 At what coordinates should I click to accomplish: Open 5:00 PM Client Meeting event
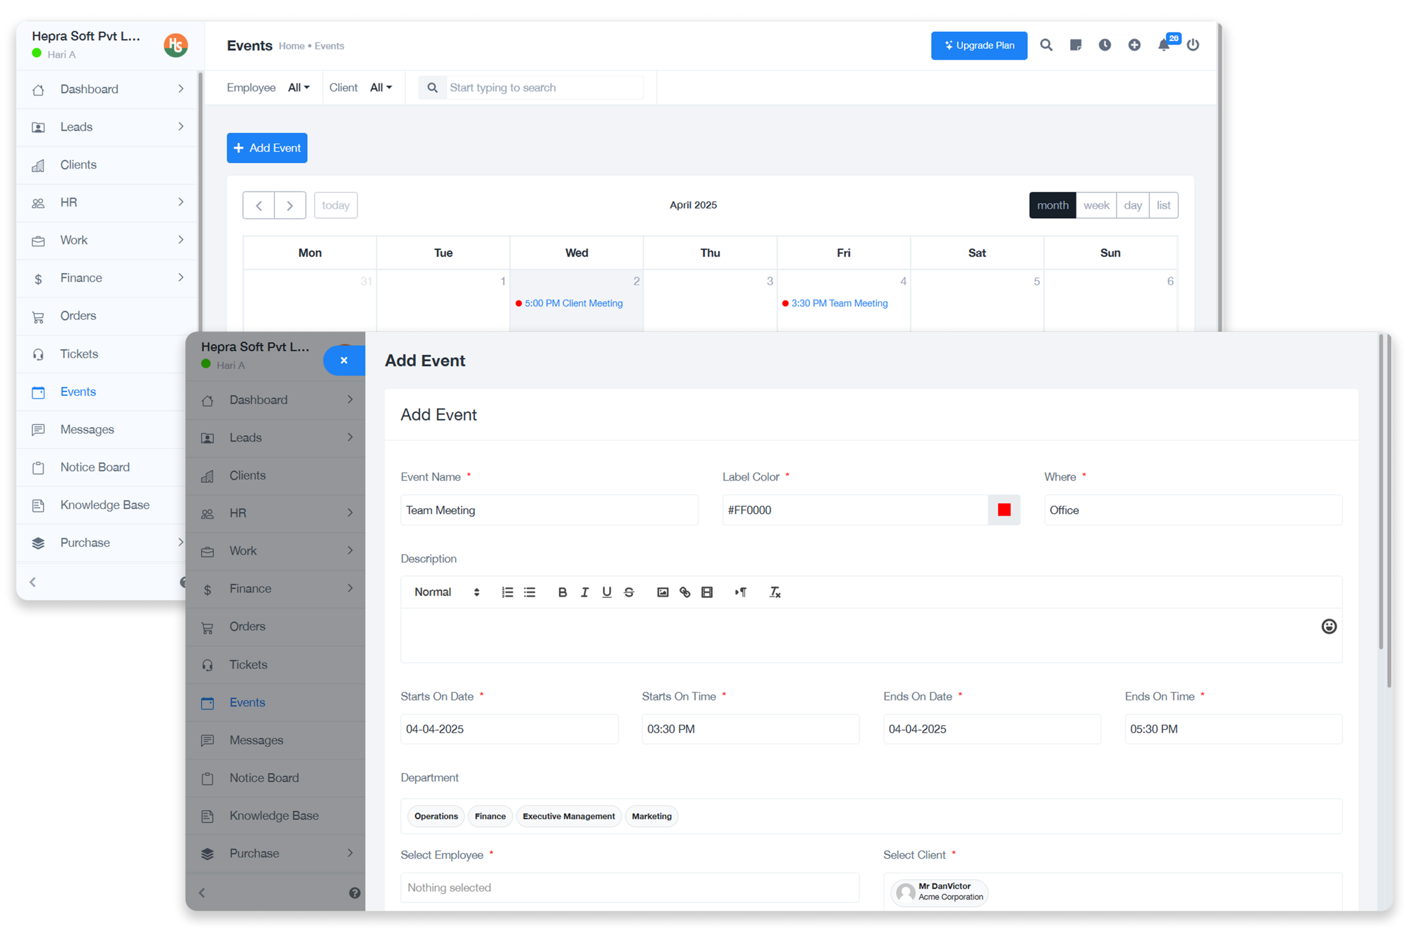point(568,304)
